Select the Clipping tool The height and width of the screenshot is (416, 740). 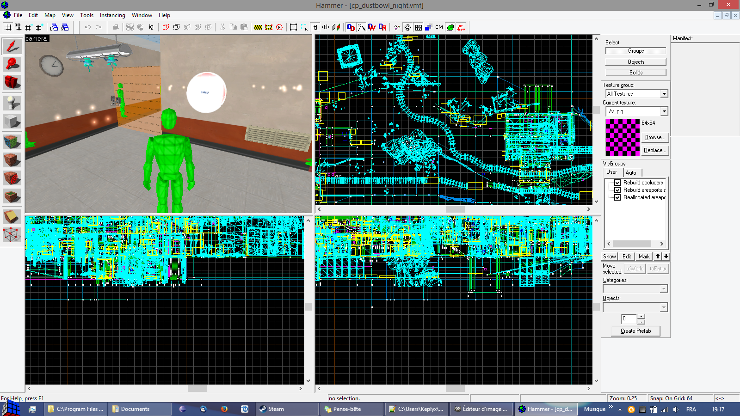coord(12,217)
